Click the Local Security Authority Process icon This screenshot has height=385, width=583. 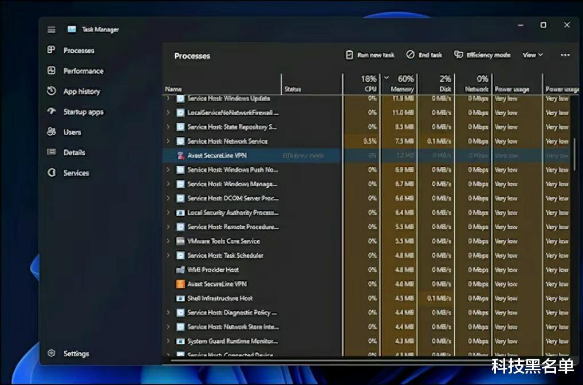click(180, 213)
